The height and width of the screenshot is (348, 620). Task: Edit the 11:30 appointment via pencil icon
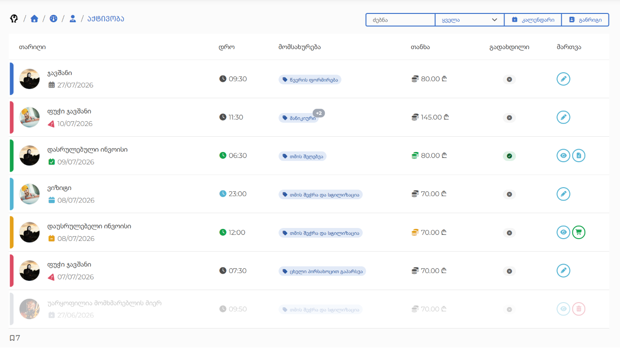coord(563,117)
